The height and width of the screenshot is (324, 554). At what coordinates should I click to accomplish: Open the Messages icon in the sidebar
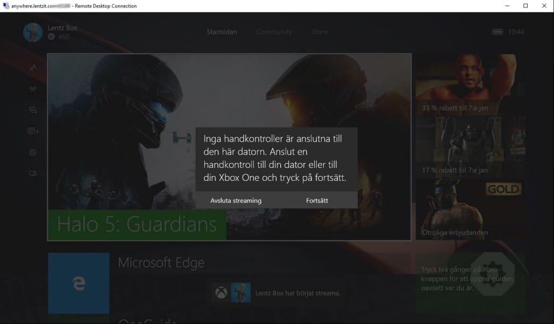33,110
